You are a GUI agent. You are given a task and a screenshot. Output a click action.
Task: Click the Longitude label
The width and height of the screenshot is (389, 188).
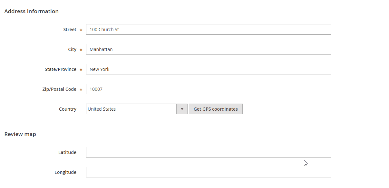(66, 172)
